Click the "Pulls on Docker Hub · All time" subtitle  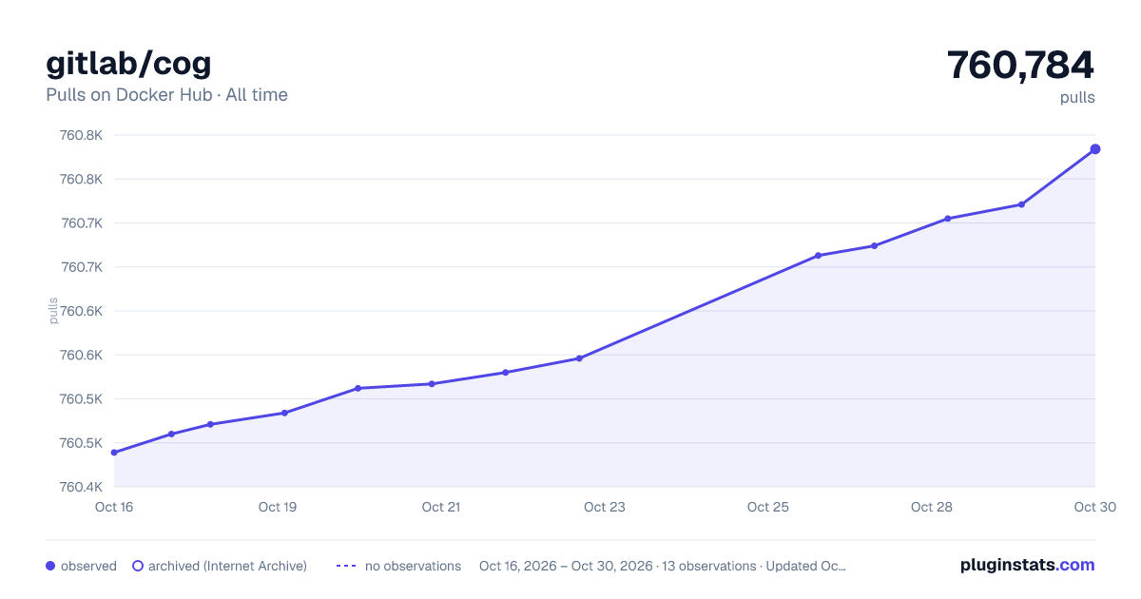click(x=166, y=95)
